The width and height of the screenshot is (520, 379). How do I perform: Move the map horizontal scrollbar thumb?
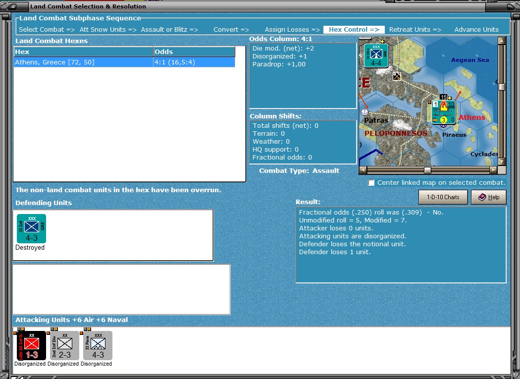pyautogui.click(x=427, y=170)
